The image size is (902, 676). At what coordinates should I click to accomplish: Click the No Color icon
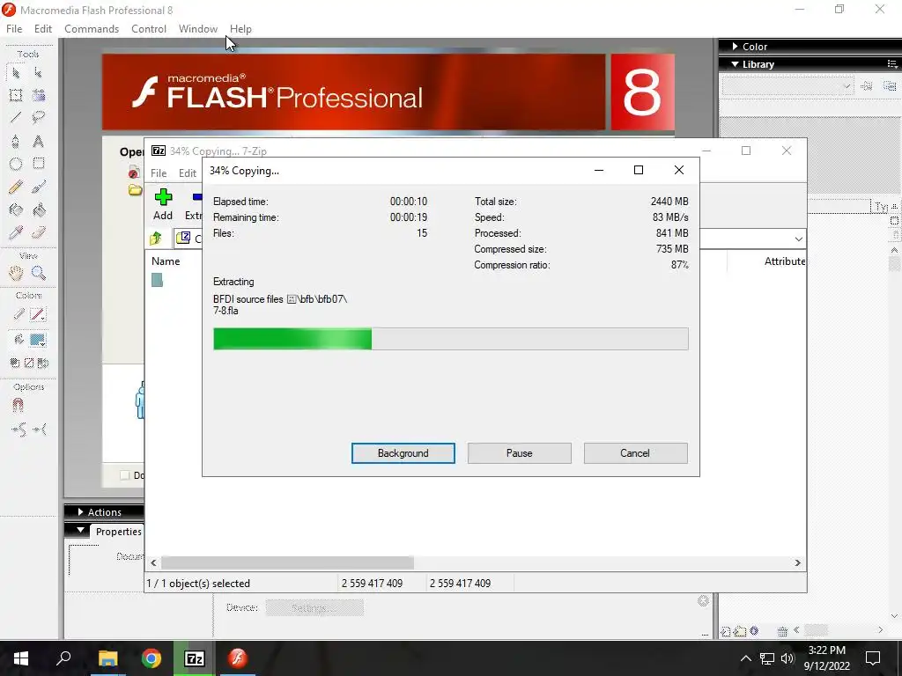coord(29,363)
